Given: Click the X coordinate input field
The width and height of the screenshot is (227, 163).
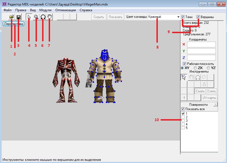Looking at the screenshot, I should (201, 44).
